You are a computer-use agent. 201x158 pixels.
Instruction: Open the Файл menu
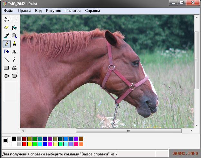pyautogui.click(x=9, y=11)
